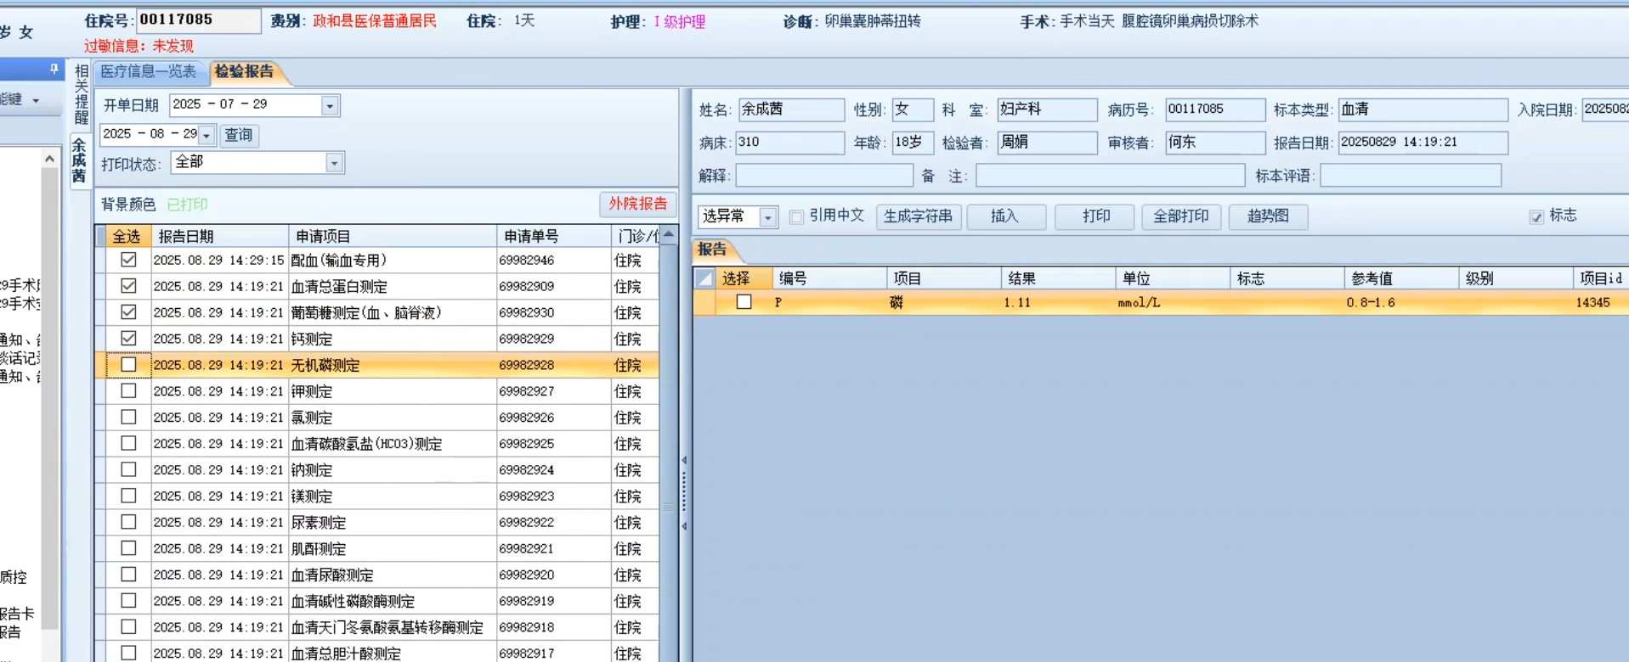Open 外院报告
The height and width of the screenshot is (662, 1629).
pyautogui.click(x=637, y=204)
